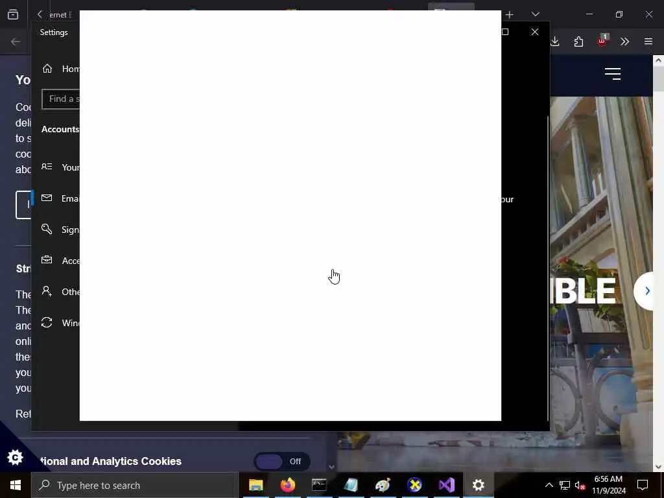Click the network tray icon
This screenshot has width=664, height=498.
[565, 485]
